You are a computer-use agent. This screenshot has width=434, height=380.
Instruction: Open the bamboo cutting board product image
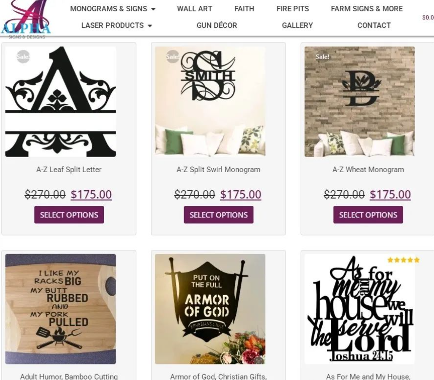coord(61,309)
